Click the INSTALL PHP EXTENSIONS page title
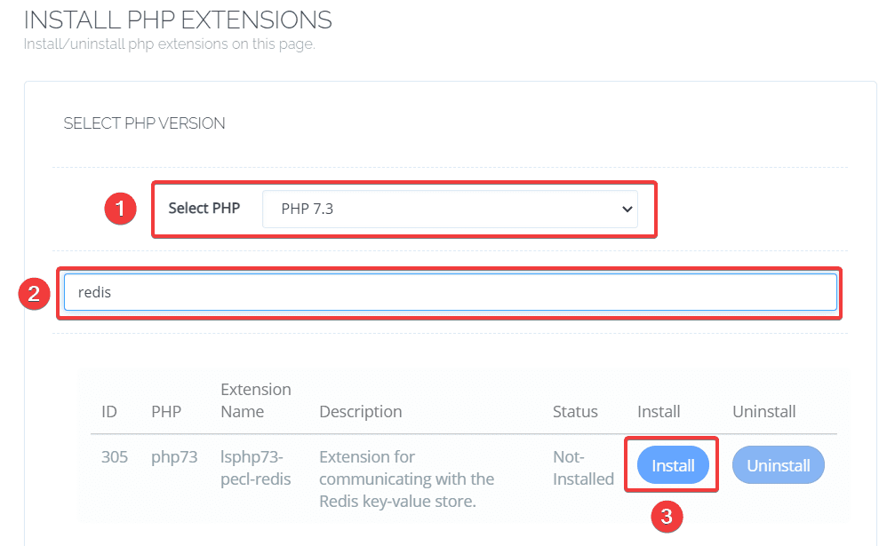879x546 pixels. [176, 20]
